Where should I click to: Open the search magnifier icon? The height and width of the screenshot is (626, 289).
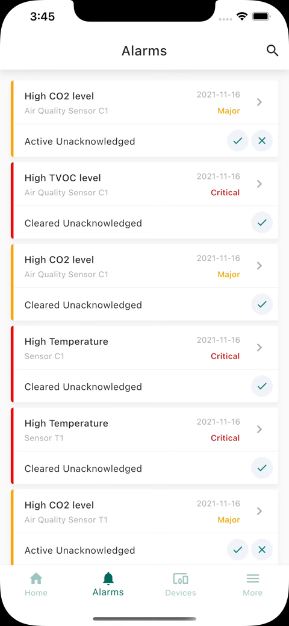point(272,51)
